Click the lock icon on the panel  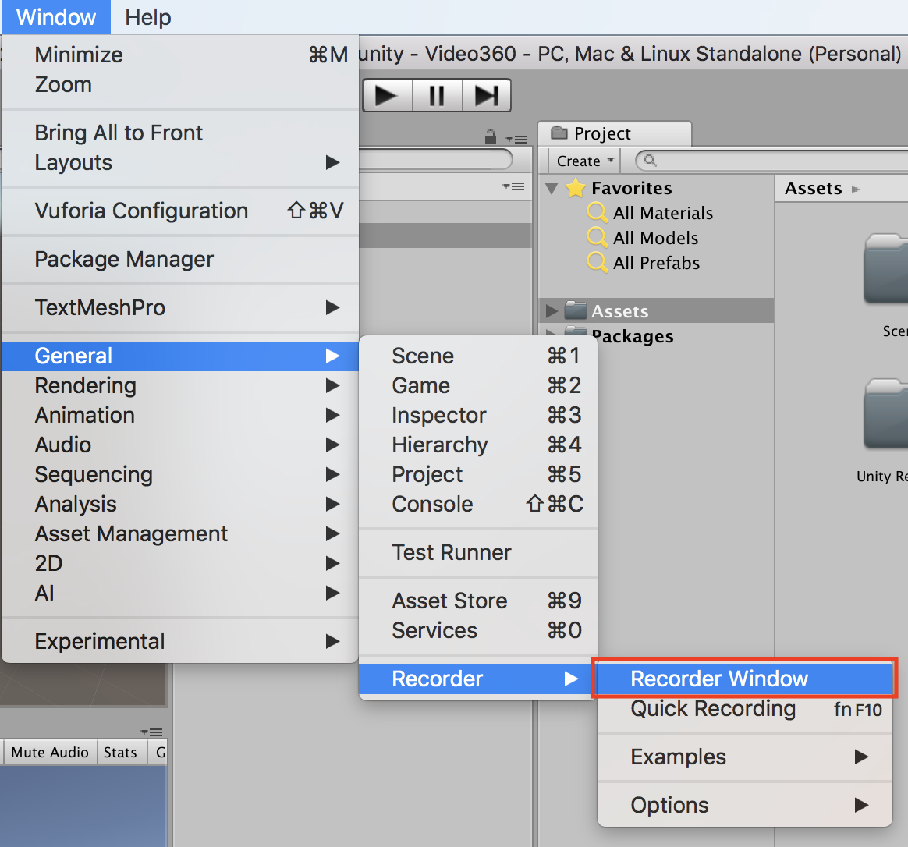point(491,138)
